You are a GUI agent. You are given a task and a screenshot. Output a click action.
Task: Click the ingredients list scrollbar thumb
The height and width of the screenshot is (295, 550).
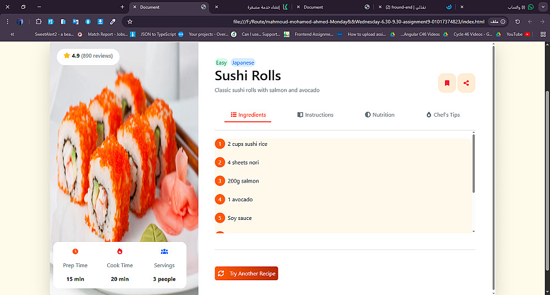click(x=474, y=163)
